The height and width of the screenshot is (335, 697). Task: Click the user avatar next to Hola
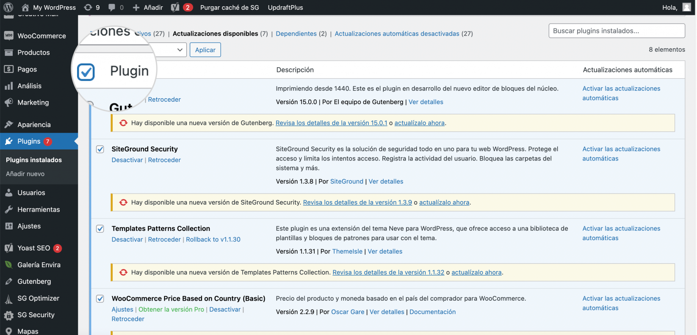(686, 7)
